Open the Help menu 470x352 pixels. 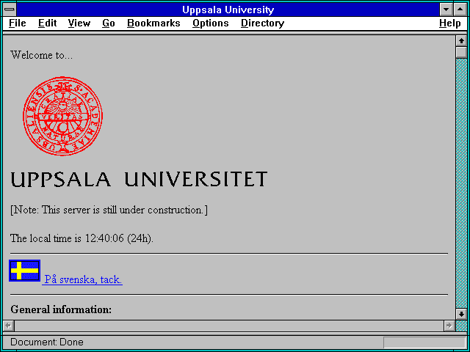450,23
